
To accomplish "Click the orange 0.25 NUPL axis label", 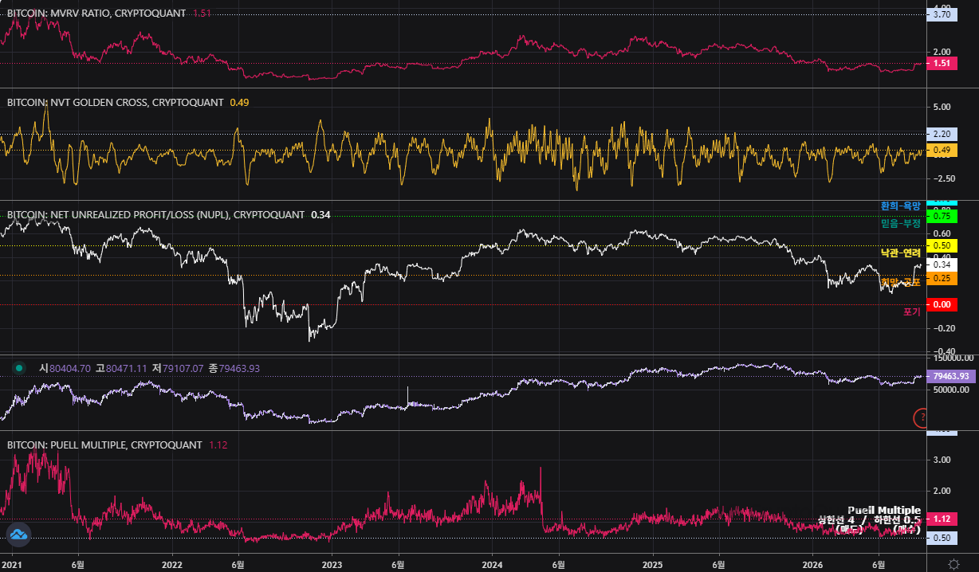I will (x=942, y=278).
